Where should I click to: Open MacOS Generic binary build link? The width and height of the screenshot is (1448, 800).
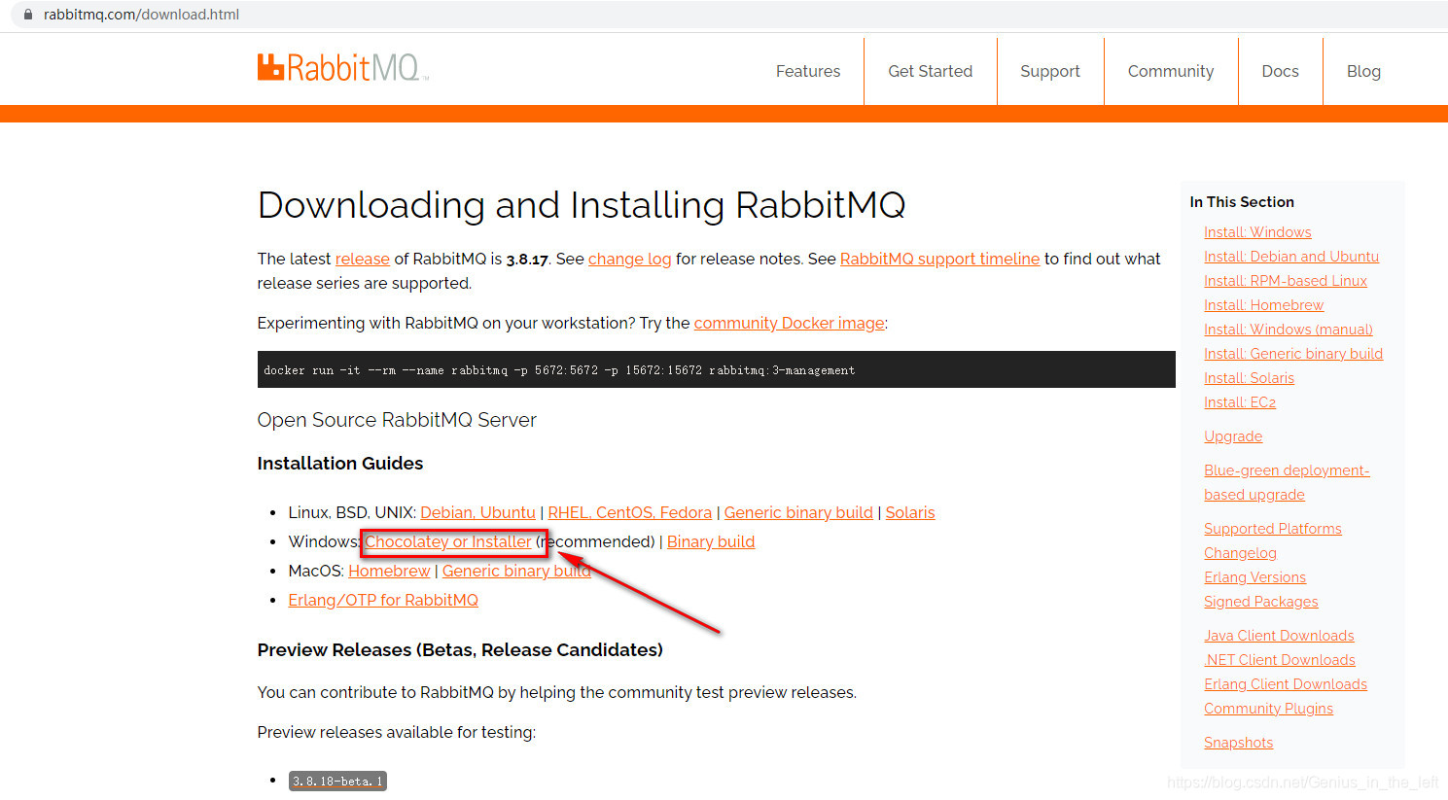[x=516, y=571]
